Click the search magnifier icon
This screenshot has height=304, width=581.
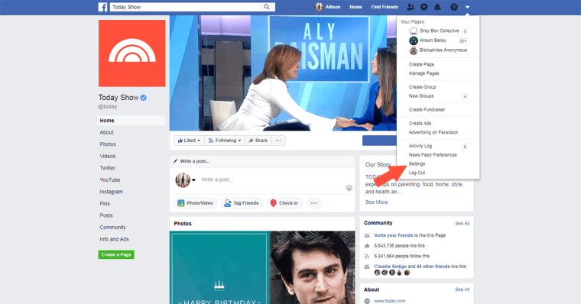[266, 7]
